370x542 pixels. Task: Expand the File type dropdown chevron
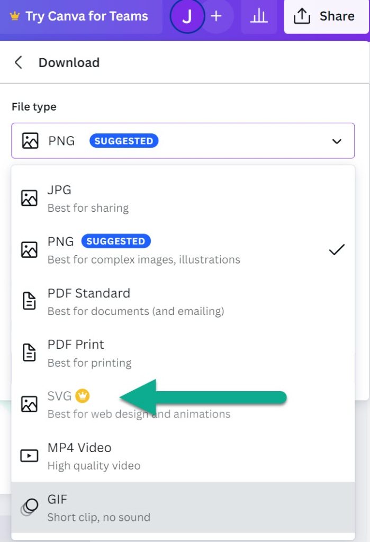(x=337, y=141)
